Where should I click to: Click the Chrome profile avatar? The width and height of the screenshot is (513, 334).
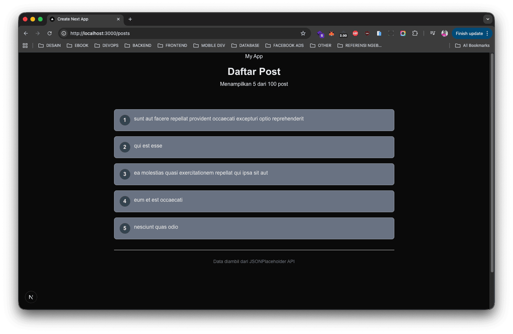444,33
